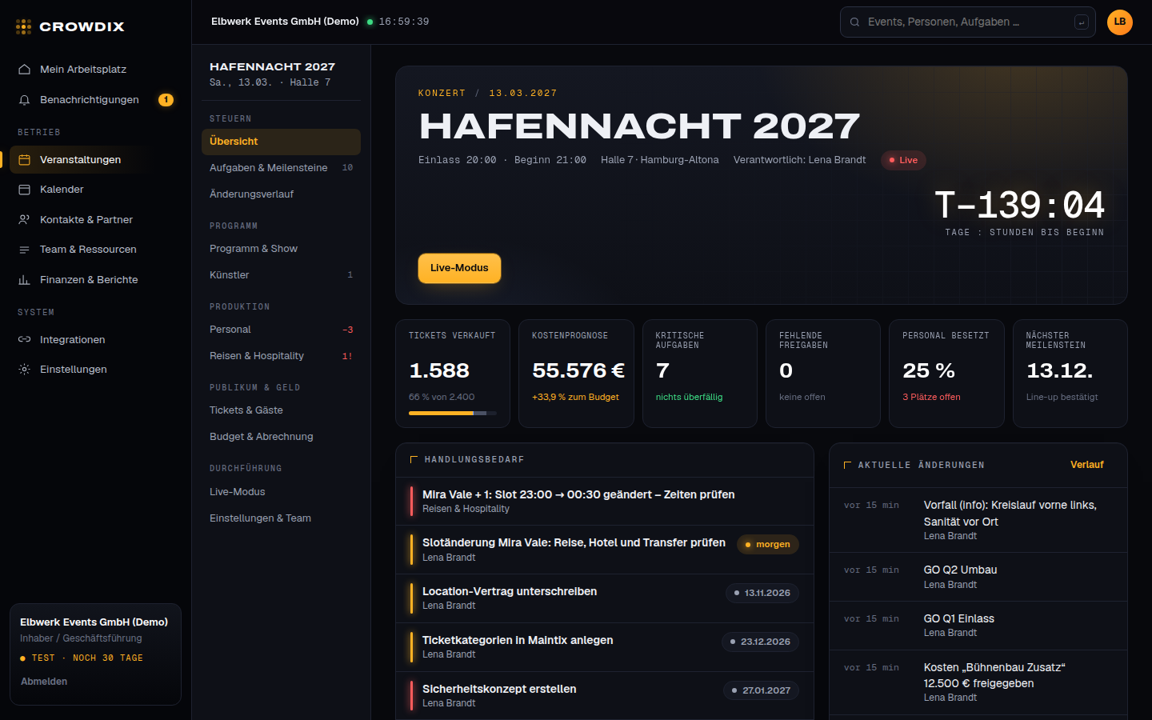Click the notification count badge
This screenshot has height=720, width=1152.
pyautogui.click(x=166, y=100)
